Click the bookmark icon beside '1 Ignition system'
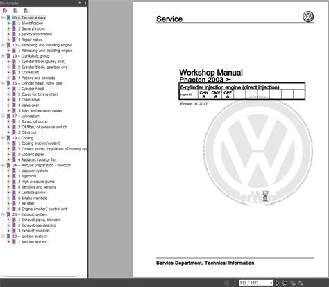Screen dimensions: 329x287 click(14, 242)
